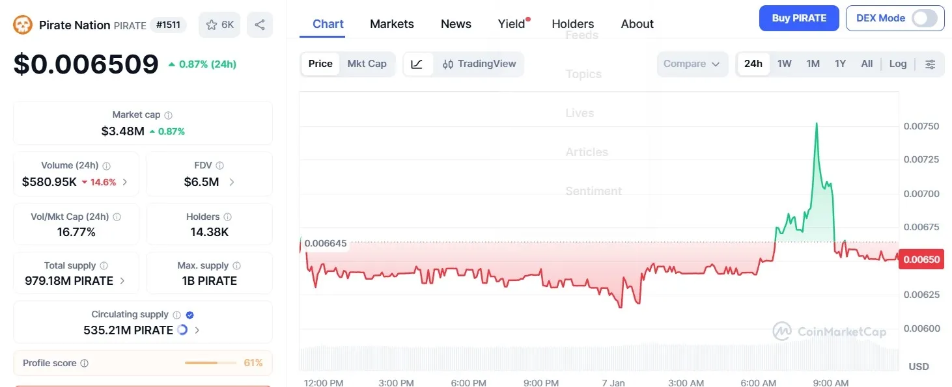Click Holders info icon
The height and width of the screenshot is (387, 952).
pos(227,217)
